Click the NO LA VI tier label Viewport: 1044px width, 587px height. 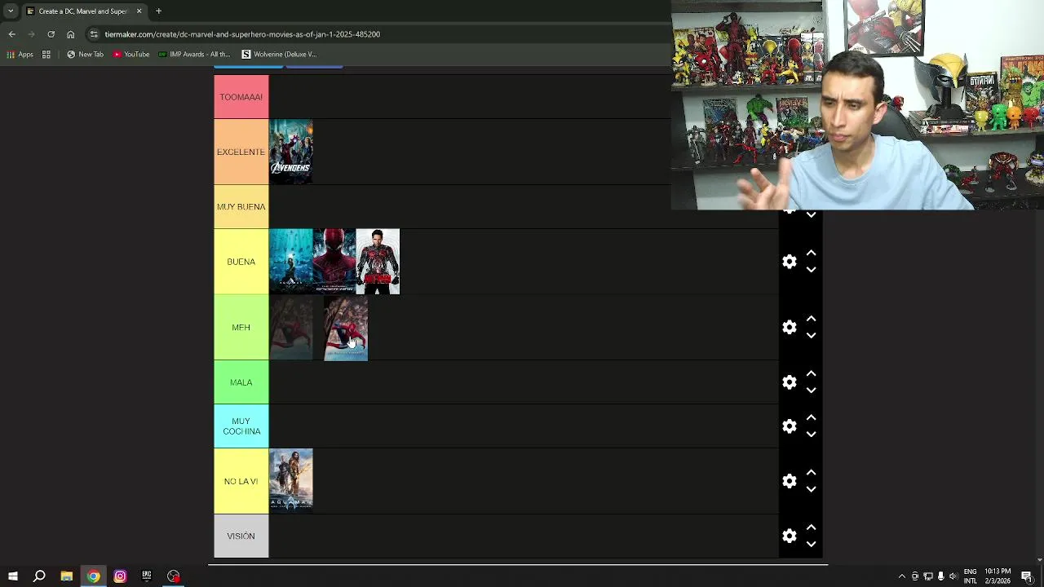tap(241, 481)
